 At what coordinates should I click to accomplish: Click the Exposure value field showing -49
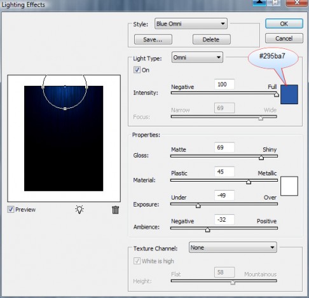pyautogui.click(x=224, y=195)
